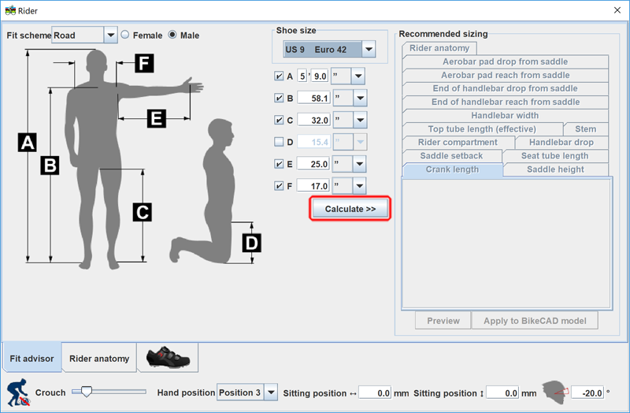Image resolution: width=630 pixels, height=413 pixels.
Task: Open the Fit scheme Road dropdown
Action: [x=110, y=35]
